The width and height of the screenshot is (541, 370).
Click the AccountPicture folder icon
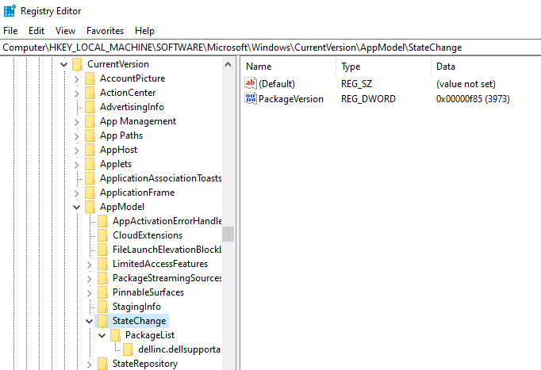(x=90, y=78)
